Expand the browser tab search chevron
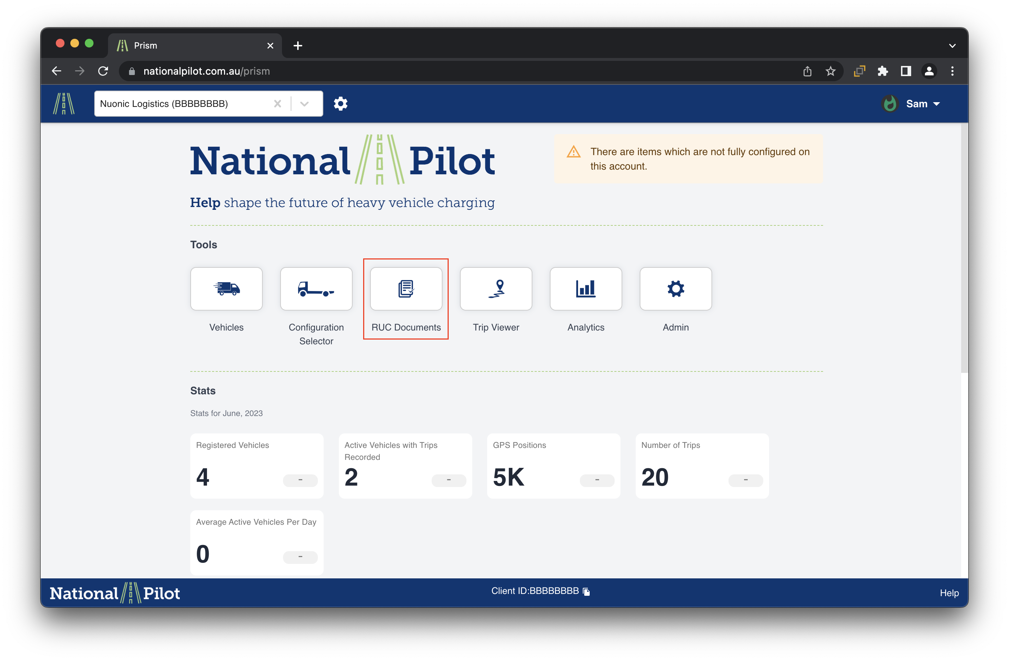This screenshot has width=1009, height=661. [952, 45]
